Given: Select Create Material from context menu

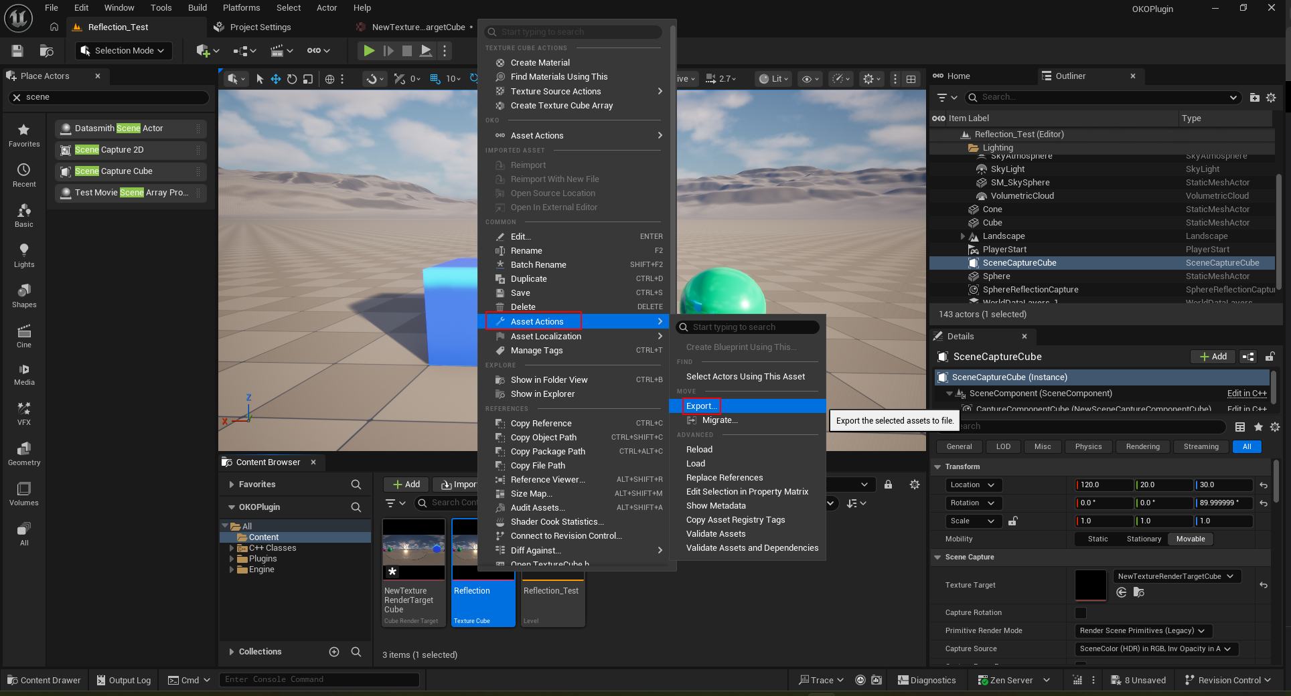Looking at the screenshot, I should tap(540, 63).
